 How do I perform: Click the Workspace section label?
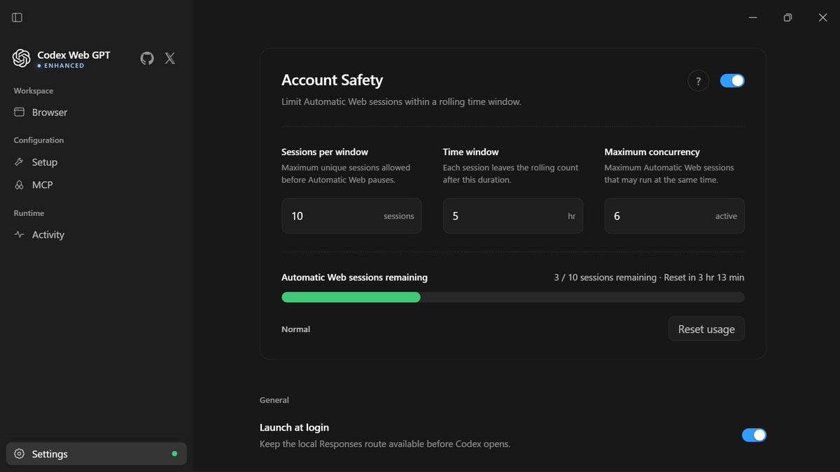tap(34, 91)
